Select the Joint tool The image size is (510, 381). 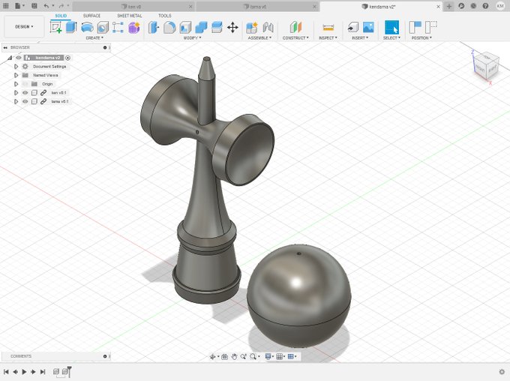coord(268,27)
